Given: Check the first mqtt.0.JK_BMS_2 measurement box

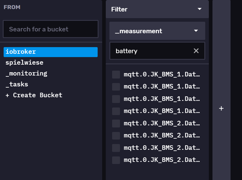Looking at the screenshot, I should 116,124.
